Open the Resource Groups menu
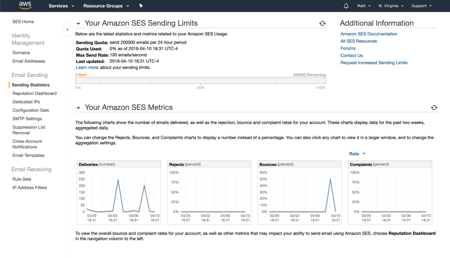The height and width of the screenshot is (258, 450). pyautogui.click(x=106, y=6)
